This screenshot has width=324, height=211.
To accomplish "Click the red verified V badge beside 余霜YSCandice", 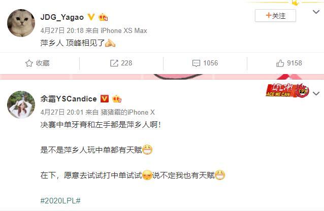I will pyautogui.click(x=104, y=99).
